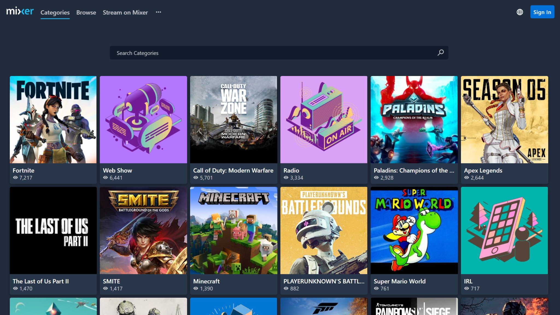Click the Web Show viewer count 6,441
The height and width of the screenshot is (315, 560).
[x=116, y=178]
